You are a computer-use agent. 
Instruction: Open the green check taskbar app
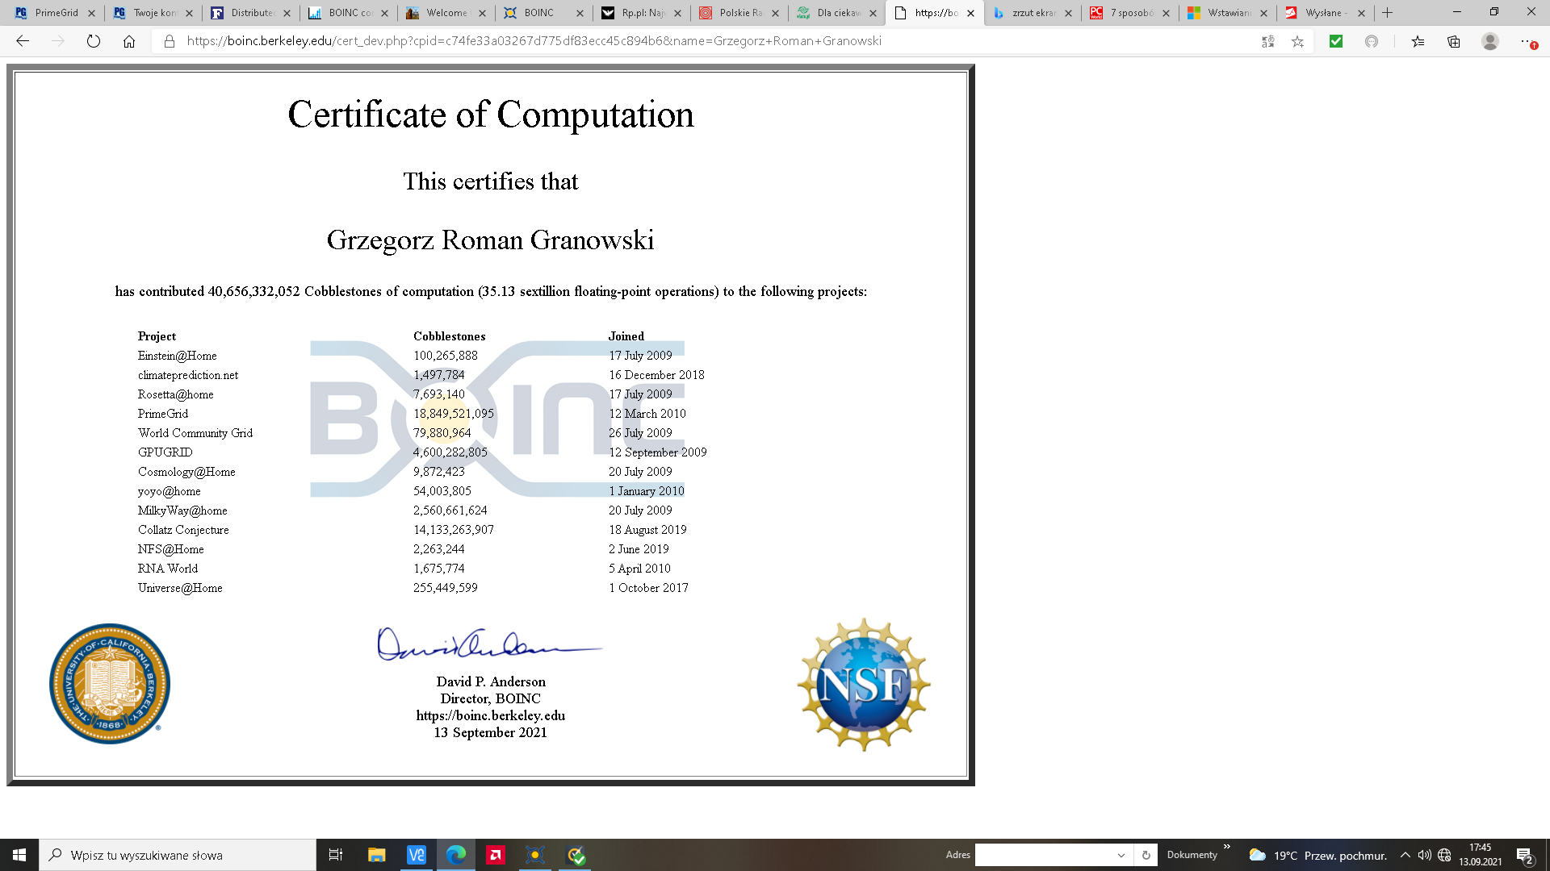click(576, 855)
